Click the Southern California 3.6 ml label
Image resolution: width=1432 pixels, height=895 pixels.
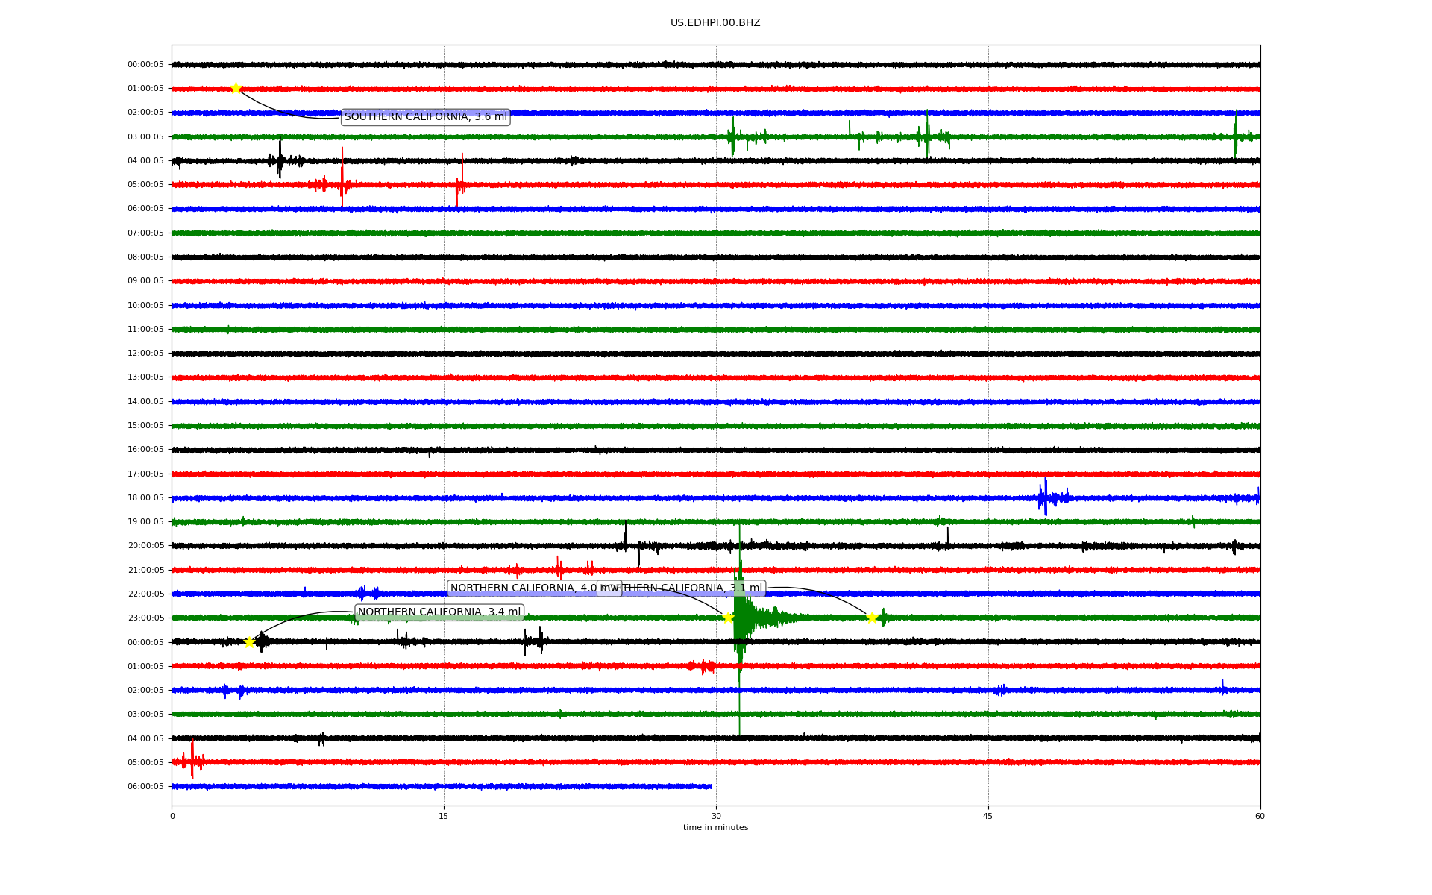pyautogui.click(x=425, y=117)
